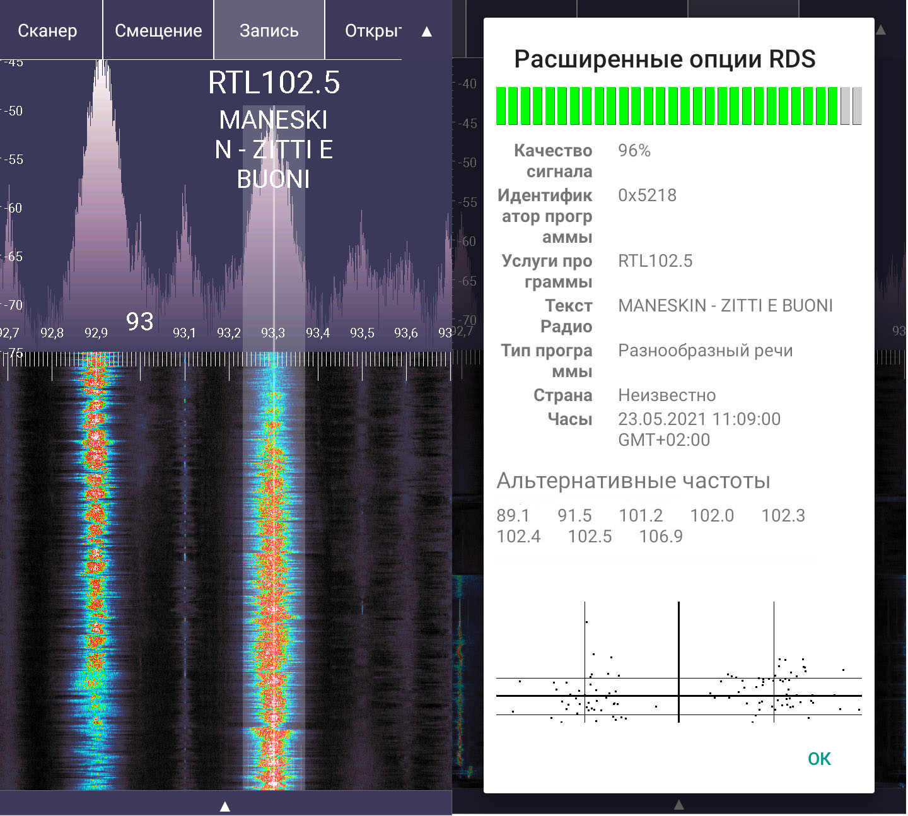Open the Открыть menu item
This screenshot has height=816, width=908.
372,30
